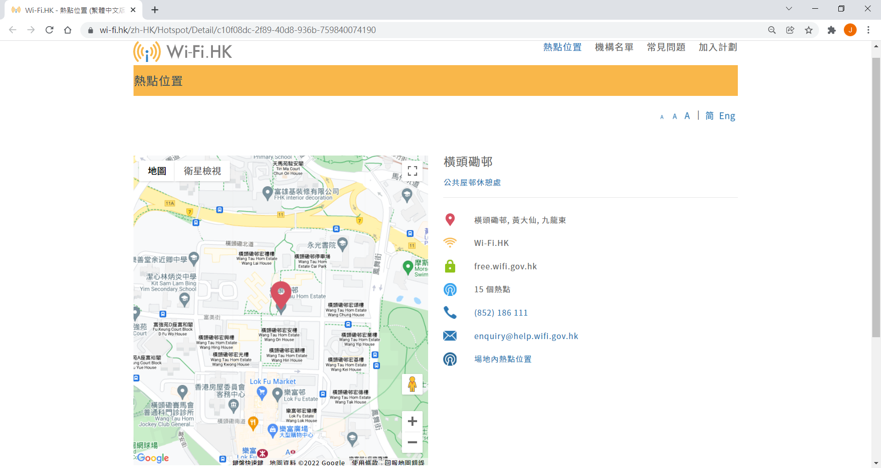
Task: View site security lock info
Action: (x=90, y=30)
